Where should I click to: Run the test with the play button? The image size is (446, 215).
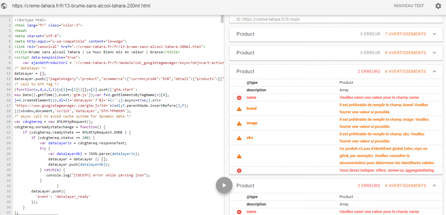(224, 186)
